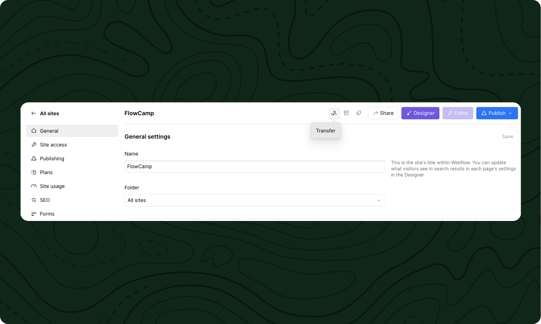Click the FlowCamp site title

coord(139,113)
